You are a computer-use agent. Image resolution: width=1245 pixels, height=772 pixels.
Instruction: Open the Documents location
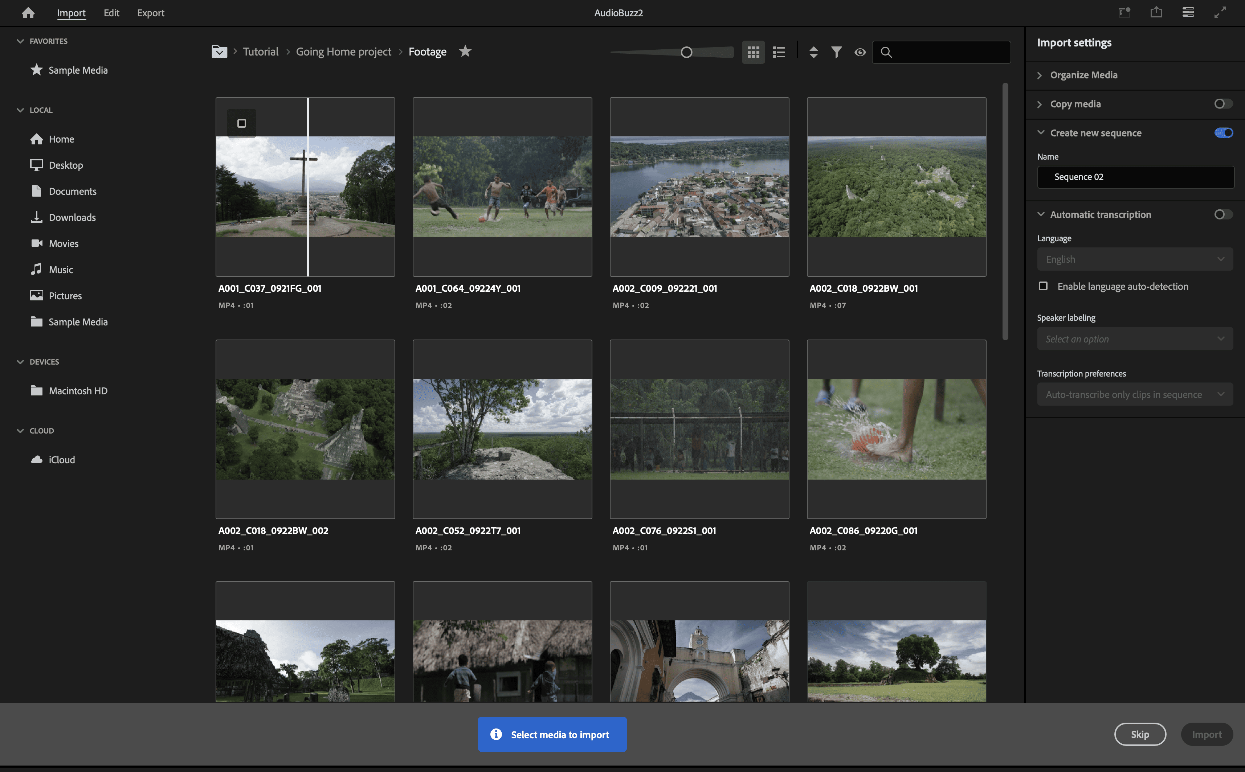[64, 191]
